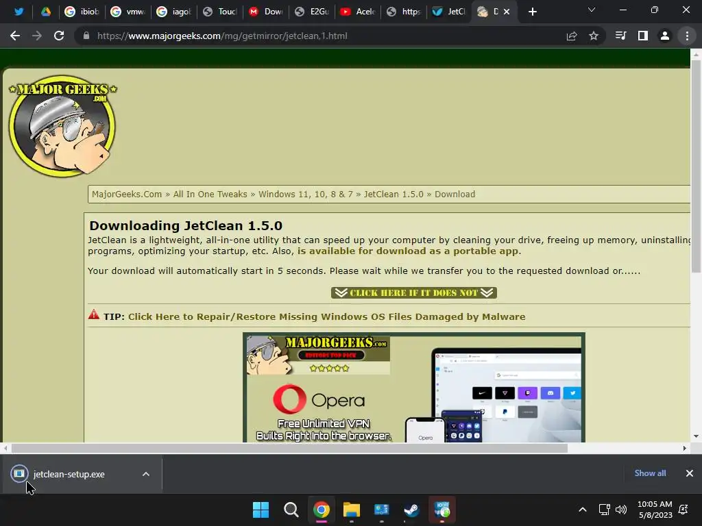
Task: Switch to the https tab
Action: [x=404, y=12]
